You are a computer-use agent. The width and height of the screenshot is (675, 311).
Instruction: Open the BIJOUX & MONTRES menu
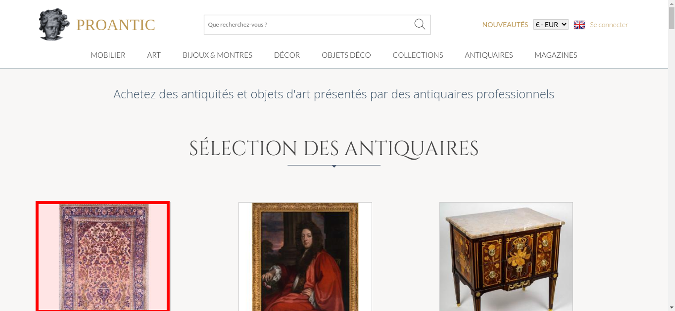217,55
